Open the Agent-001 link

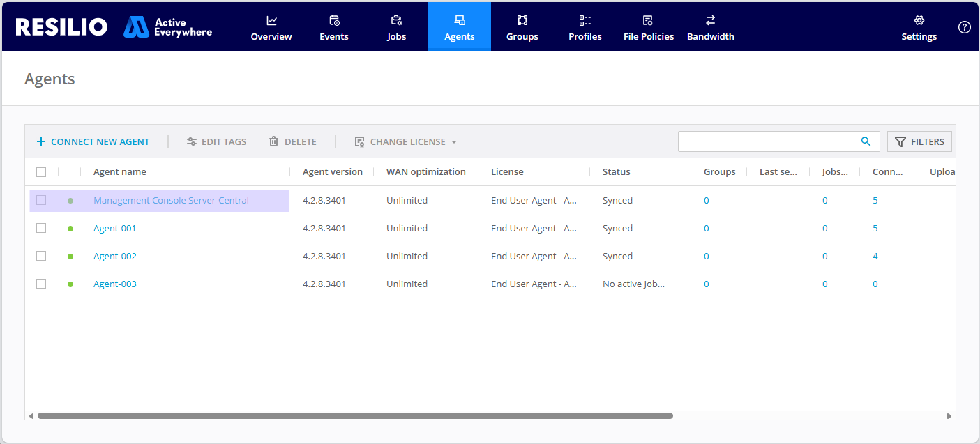click(x=115, y=228)
